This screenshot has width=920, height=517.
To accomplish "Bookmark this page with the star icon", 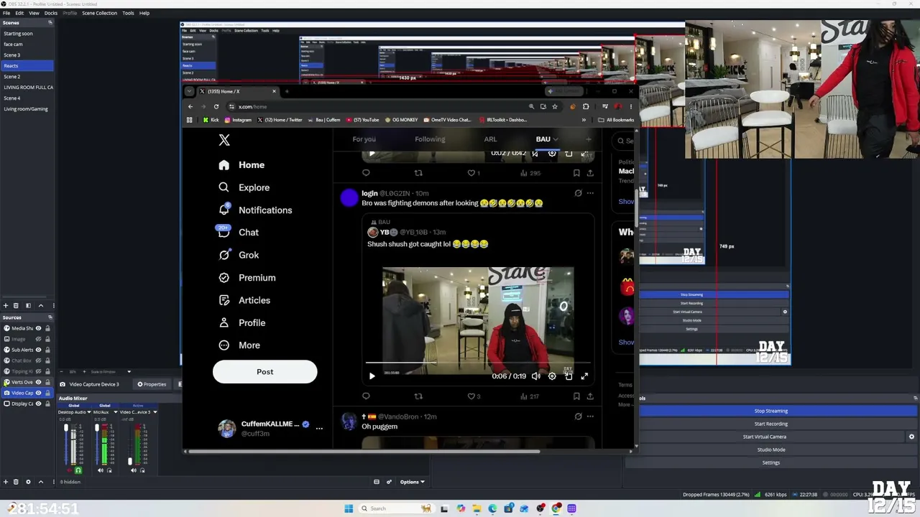I will [x=554, y=106].
